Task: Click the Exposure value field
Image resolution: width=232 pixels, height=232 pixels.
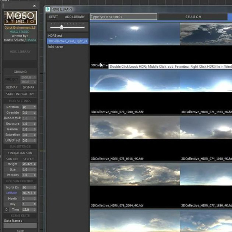Action: click(27, 124)
